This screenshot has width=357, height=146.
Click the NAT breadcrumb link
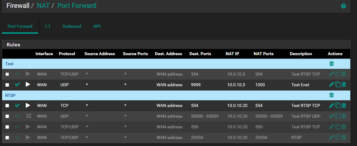pyautogui.click(x=43, y=5)
